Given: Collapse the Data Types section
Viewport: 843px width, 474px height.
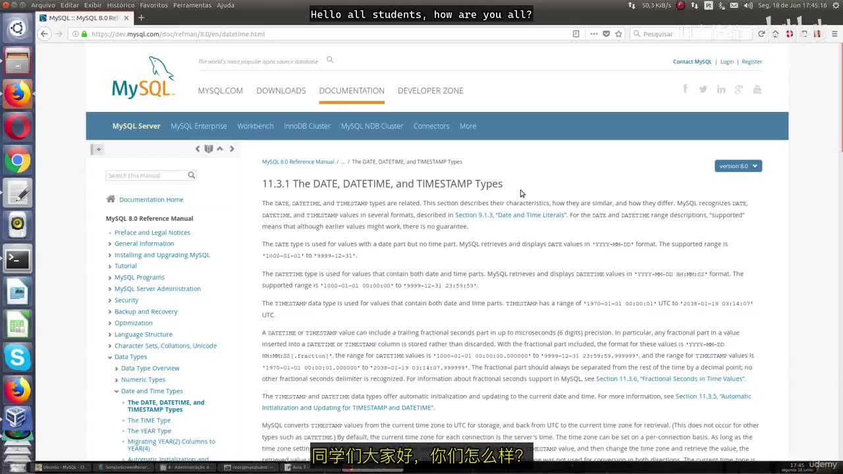Looking at the screenshot, I should pos(110,357).
